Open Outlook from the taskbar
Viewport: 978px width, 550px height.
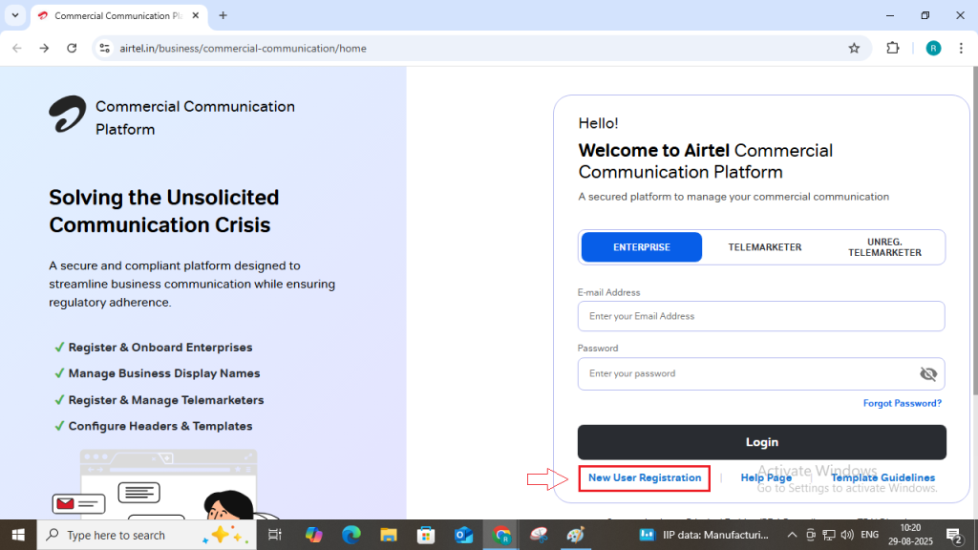[463, 535]
